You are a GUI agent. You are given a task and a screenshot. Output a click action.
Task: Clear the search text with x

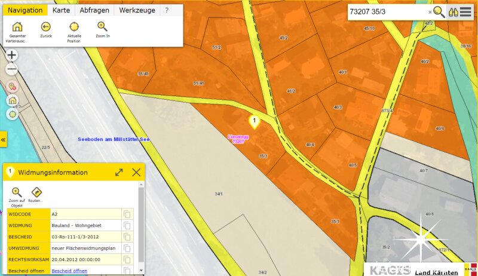coord(430,12)
